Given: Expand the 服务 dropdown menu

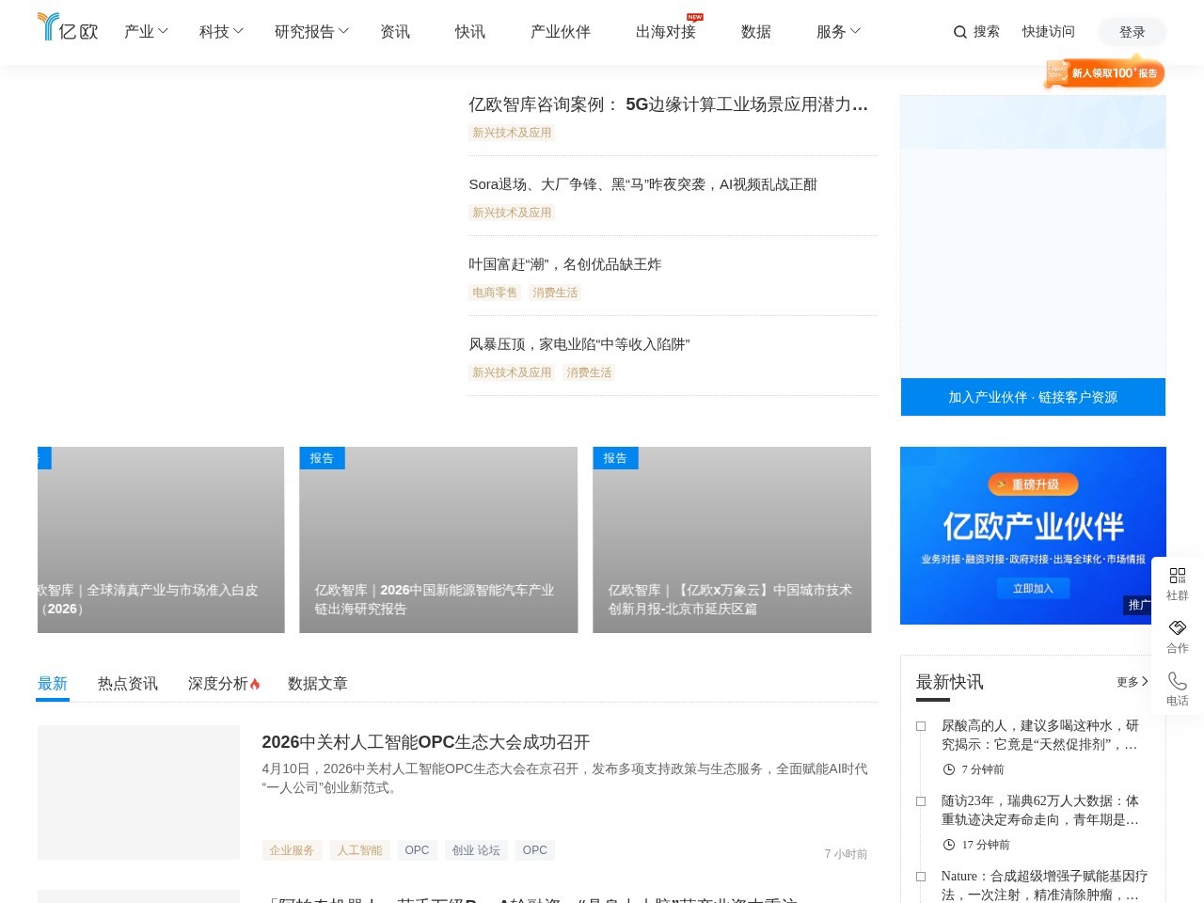Looking at the screenshot, I should pyautogui.click(x=837, y=31).
